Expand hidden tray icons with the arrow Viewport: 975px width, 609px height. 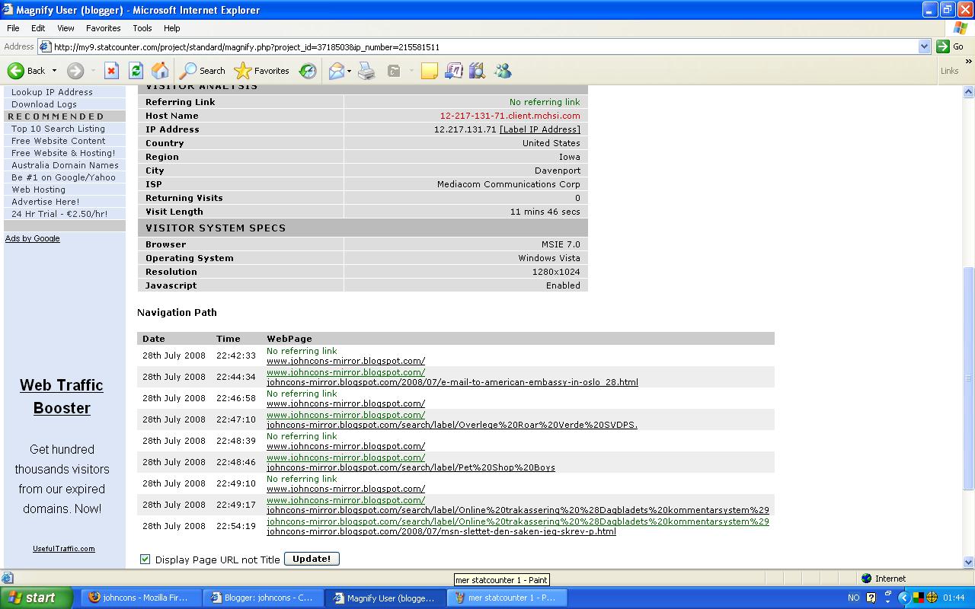904,598
